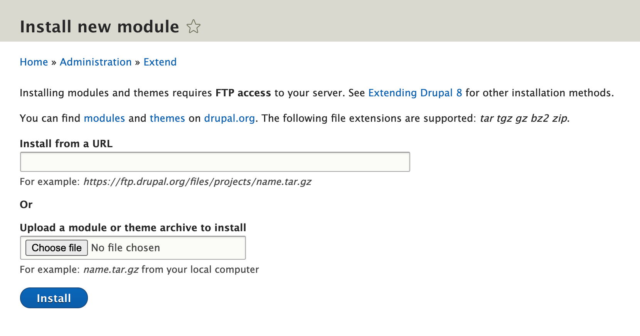
Task: Click the star icon to bookmark this page
Action: pos(194,26)
